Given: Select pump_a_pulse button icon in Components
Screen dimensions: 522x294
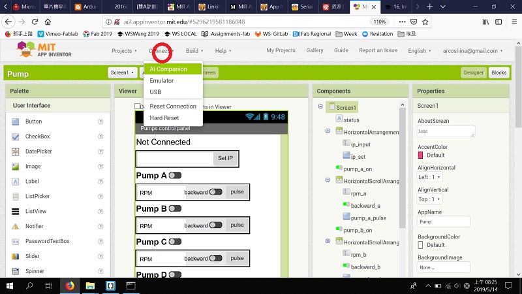Looking at the screenshot, I should [346, 217].
